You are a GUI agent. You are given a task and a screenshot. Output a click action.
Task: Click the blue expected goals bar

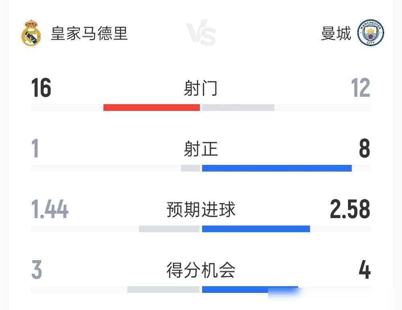coord(256,229)
